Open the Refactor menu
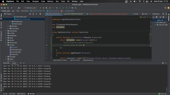 tap(50, 1)
